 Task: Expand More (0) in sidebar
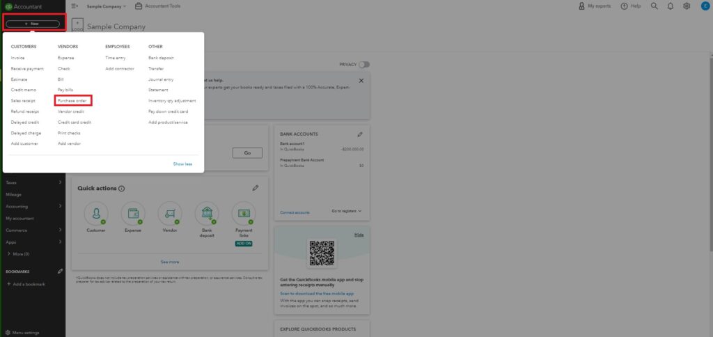click(19, 253)
